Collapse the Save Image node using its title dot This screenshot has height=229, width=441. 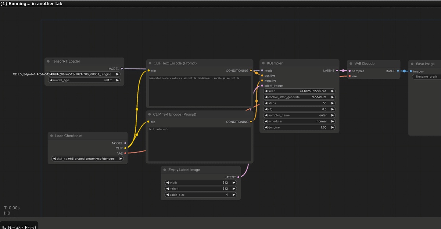point(412,64)
